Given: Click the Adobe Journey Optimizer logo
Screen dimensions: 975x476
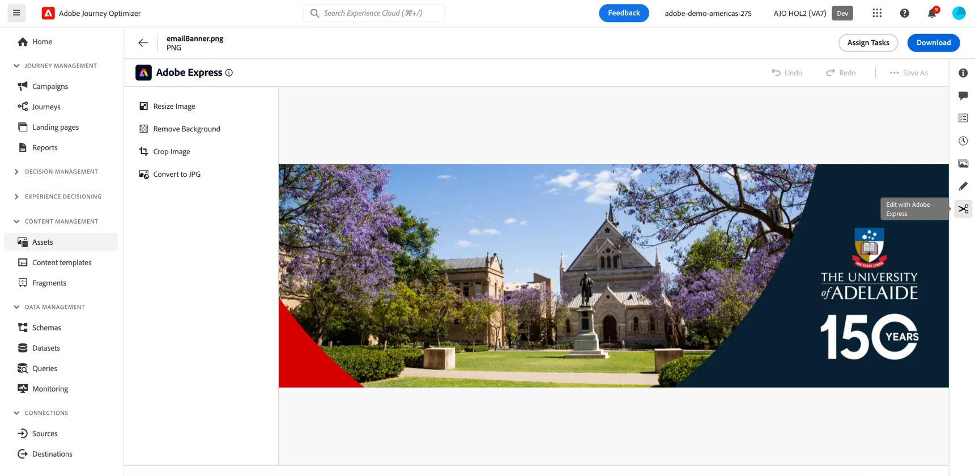Looking at the screenshot, I should coord(48,13).
